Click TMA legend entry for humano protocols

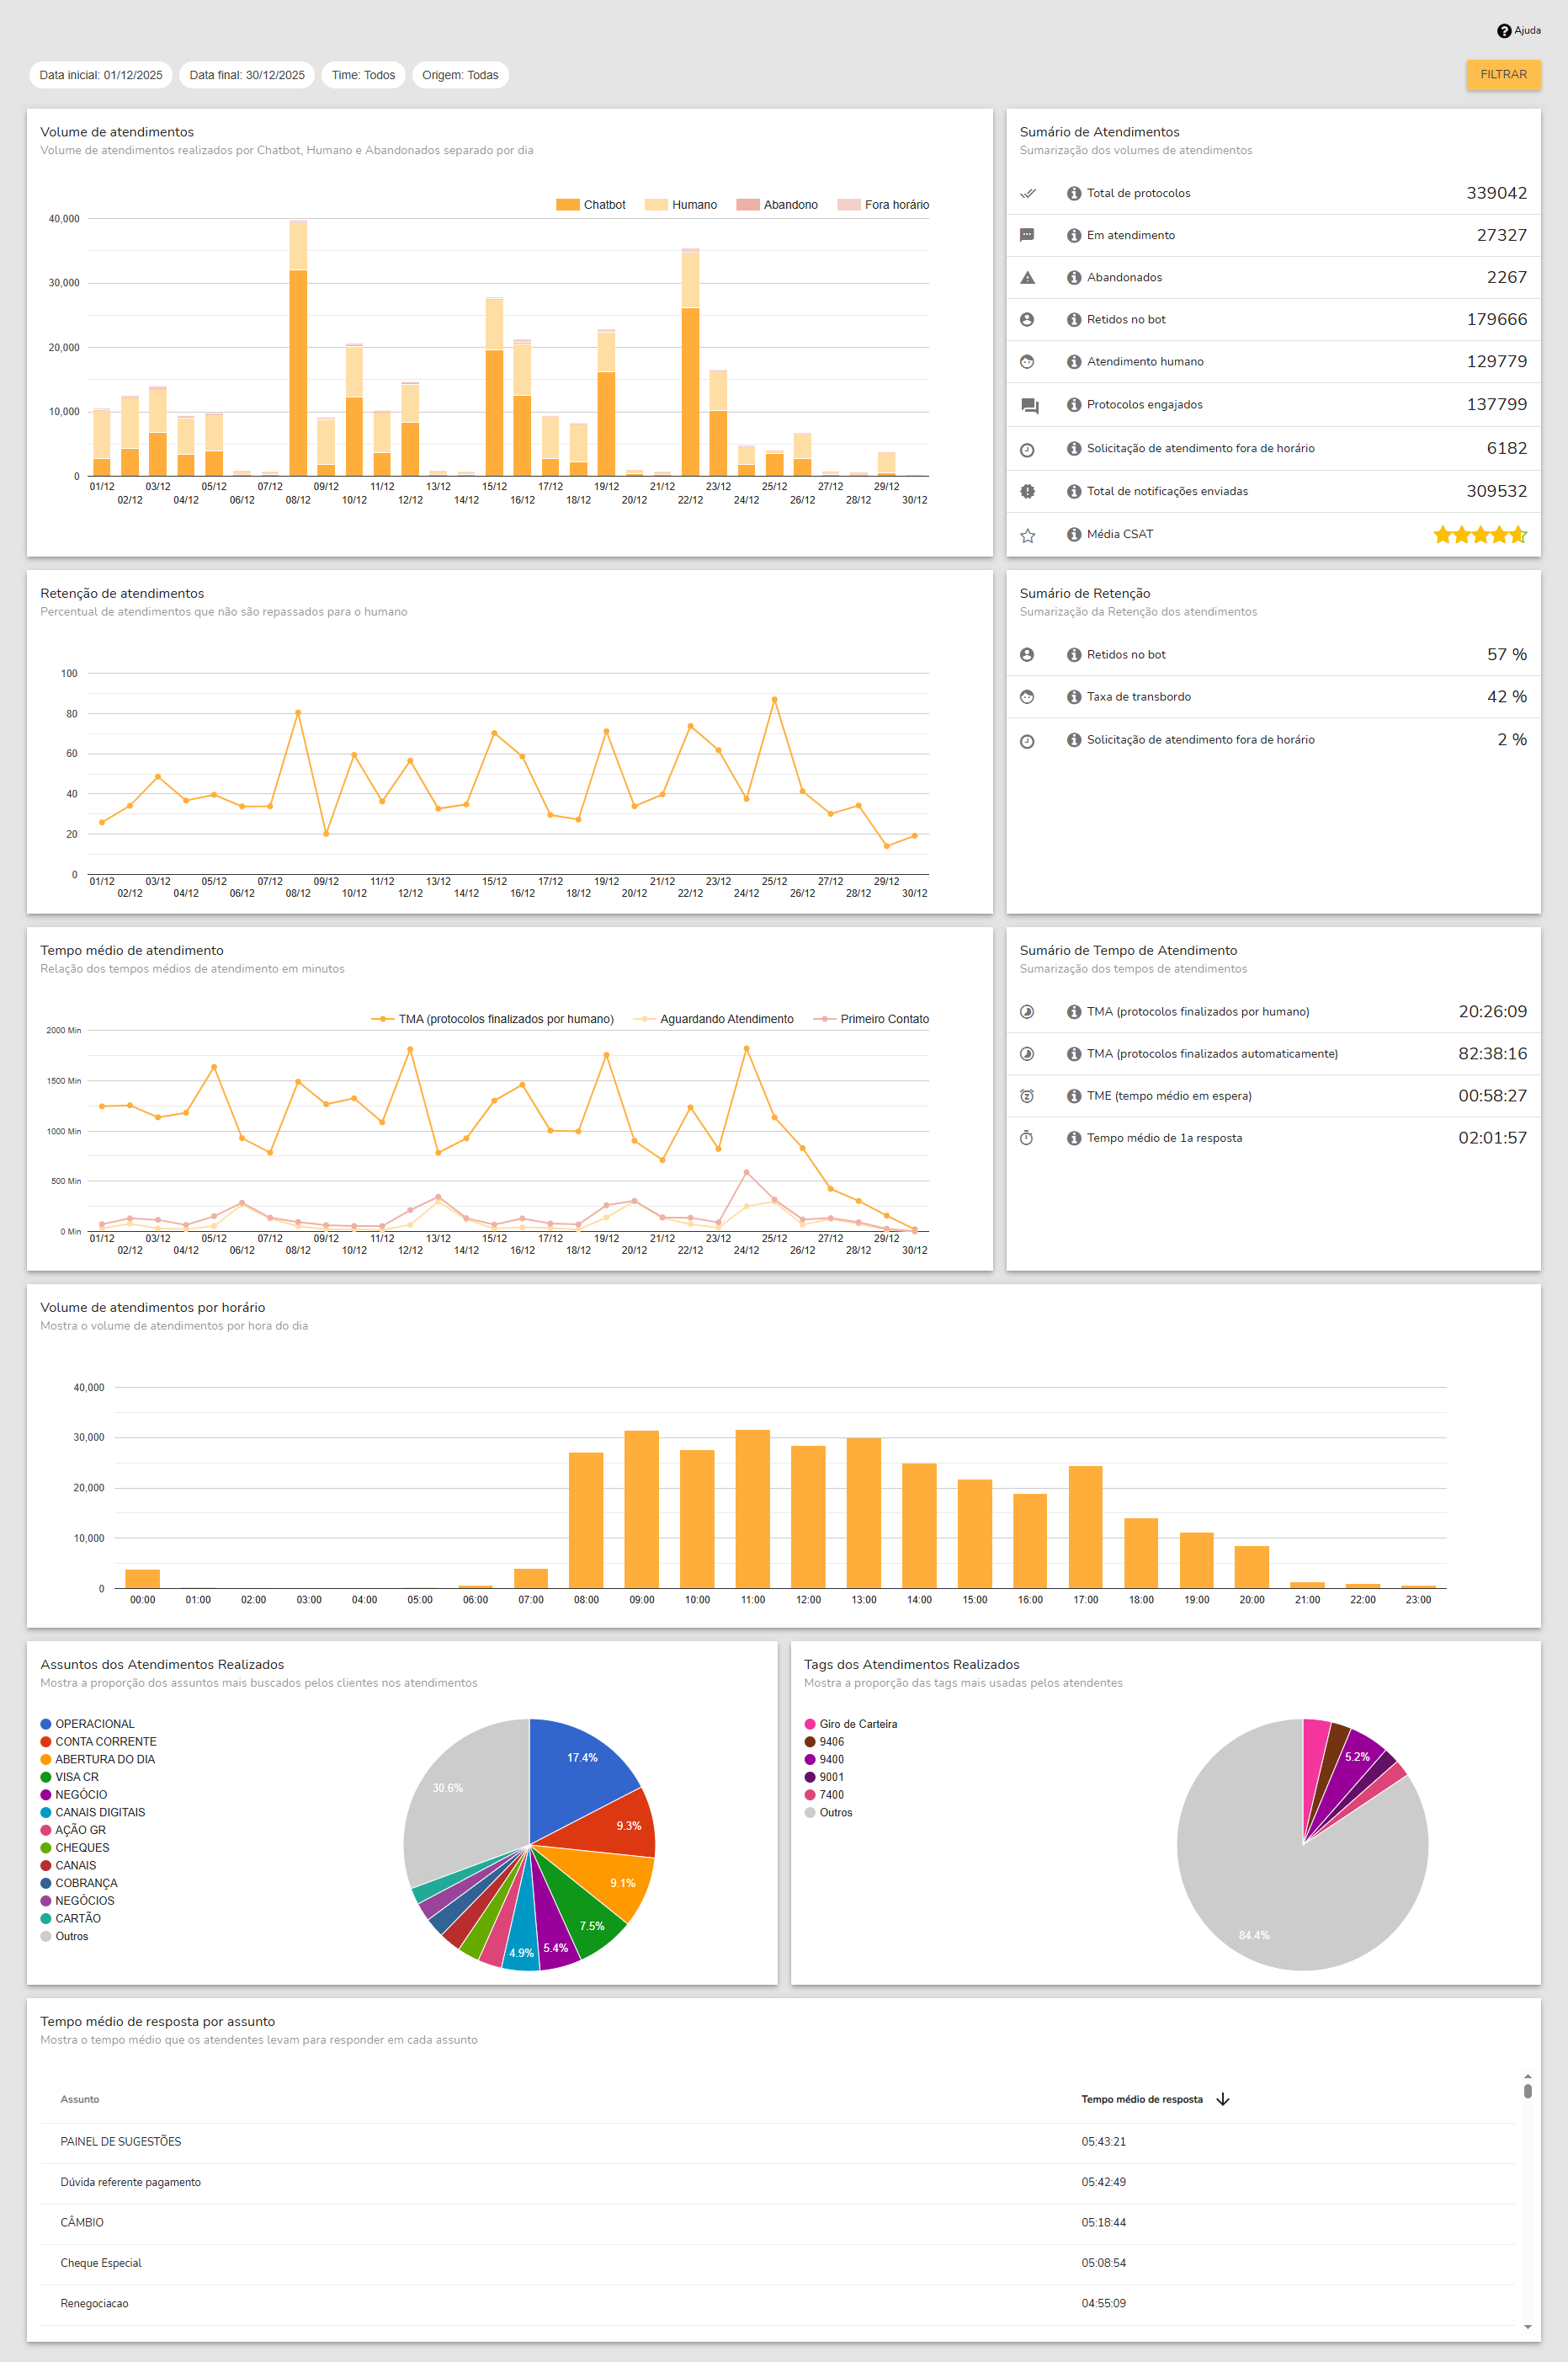pyautogui.click(x=492, y=1020)
